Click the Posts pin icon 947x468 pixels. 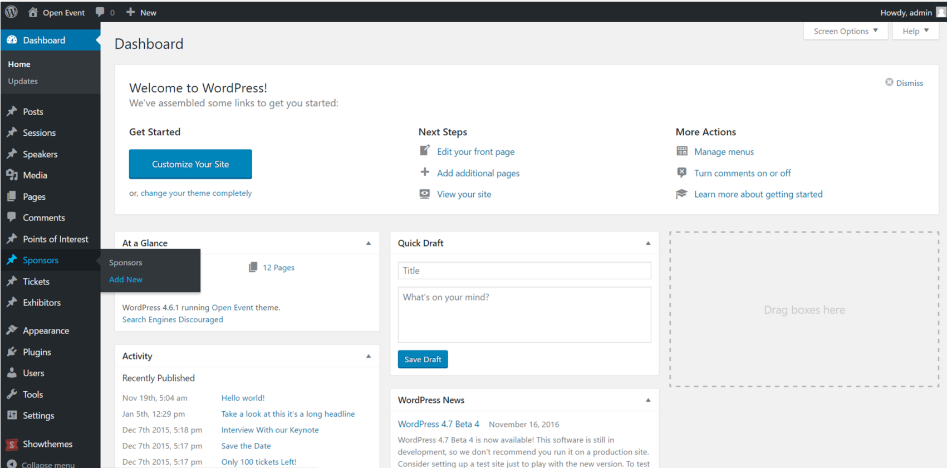(12, 111)
